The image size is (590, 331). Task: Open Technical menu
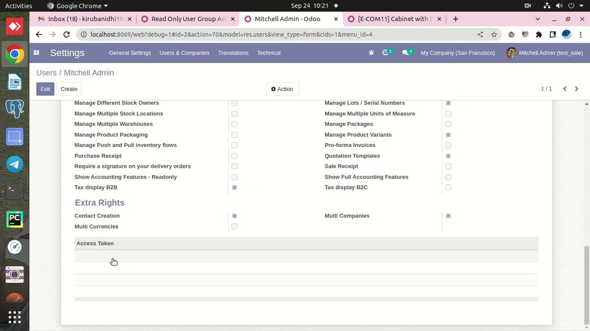point(269,53)
